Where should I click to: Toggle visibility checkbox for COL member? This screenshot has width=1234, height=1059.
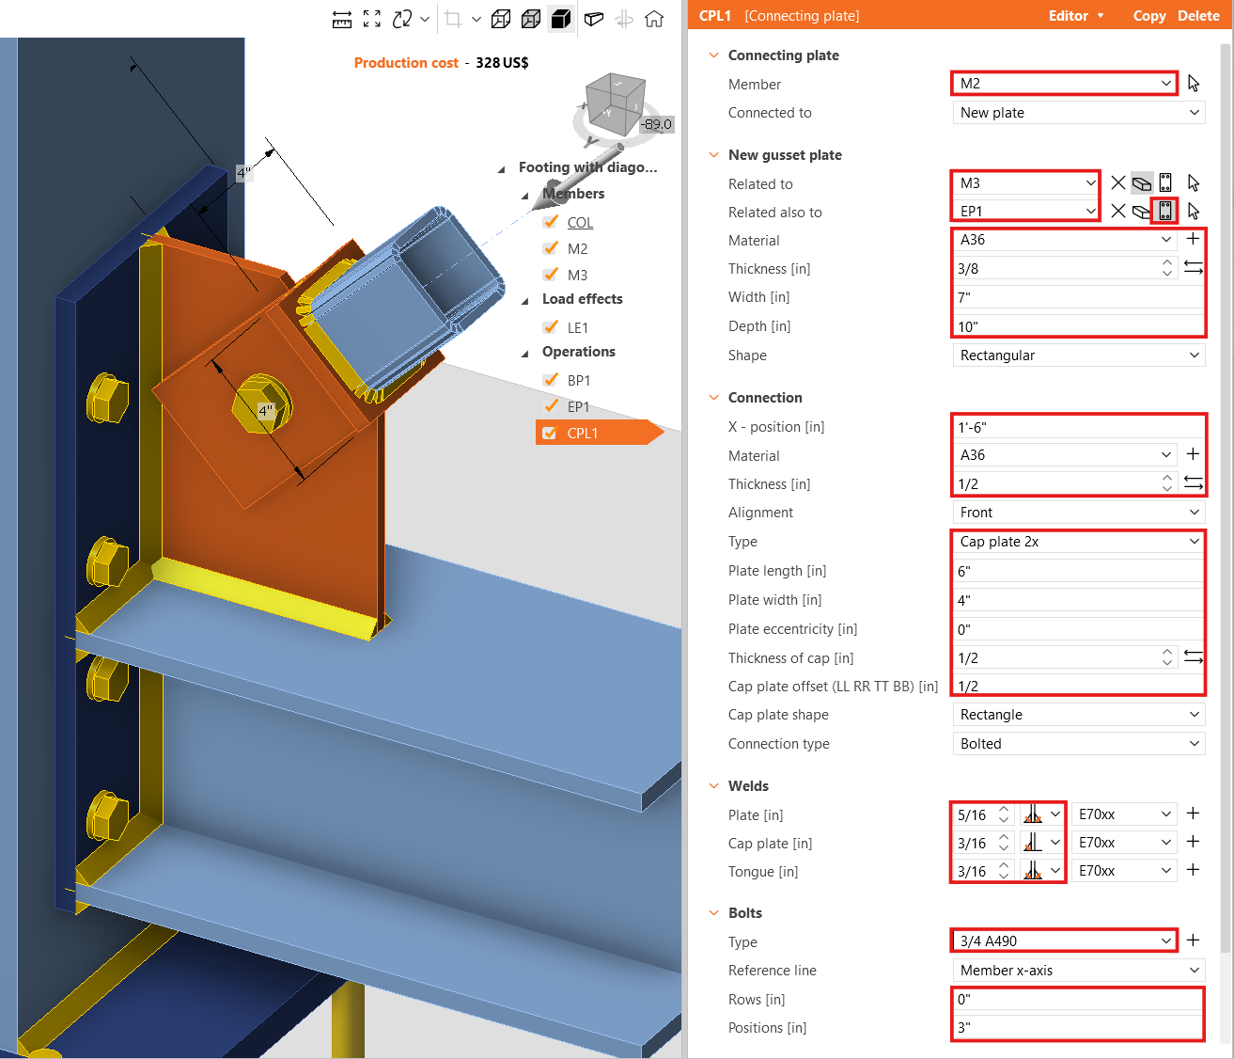click(x=551, y=222)
